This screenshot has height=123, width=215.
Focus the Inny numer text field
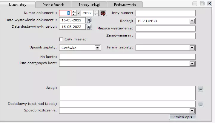click(165, 13)
